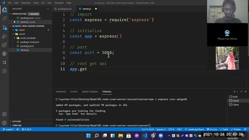Viewport: 249px width, 140px height.
Task: Open the Terminal menu
Action: pyautogui.click(x=59, y=3)
